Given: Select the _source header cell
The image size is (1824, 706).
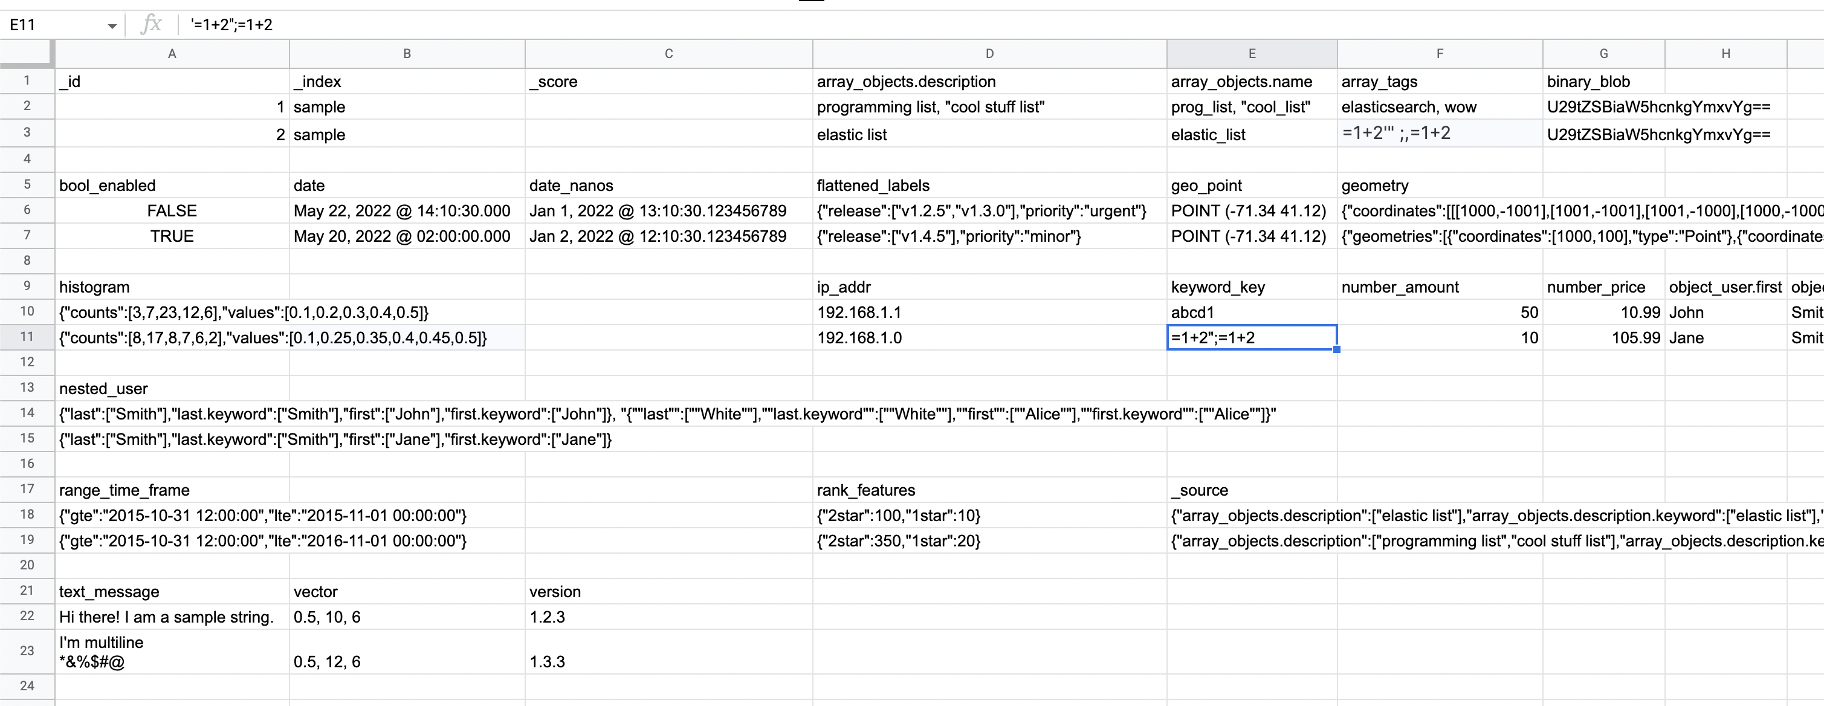Looking at the screenshot, I should [x=1252, y=490].
